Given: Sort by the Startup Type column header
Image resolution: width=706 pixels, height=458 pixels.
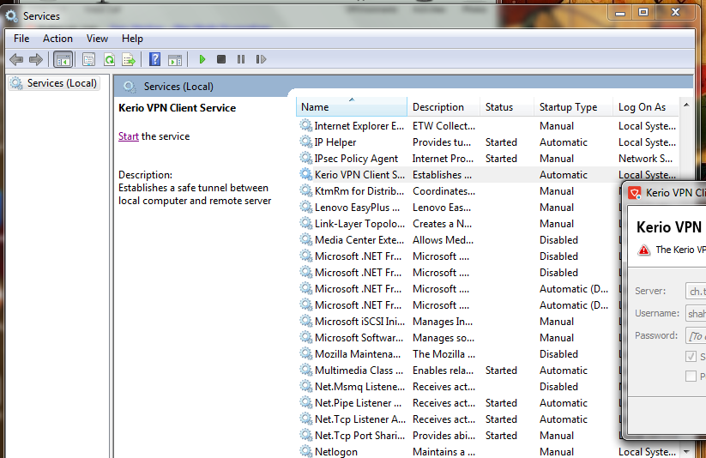Looking at the screenshot, I should [x=573, y=107].
